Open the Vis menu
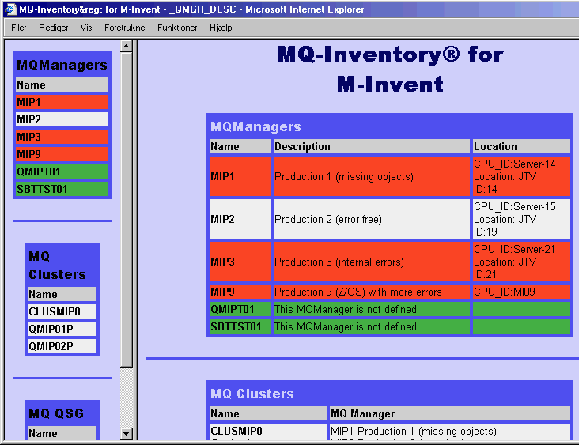 [x=86, y=28]
